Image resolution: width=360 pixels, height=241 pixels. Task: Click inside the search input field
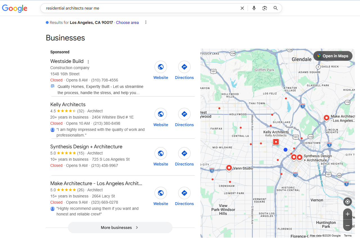click(x=141, y=8)
